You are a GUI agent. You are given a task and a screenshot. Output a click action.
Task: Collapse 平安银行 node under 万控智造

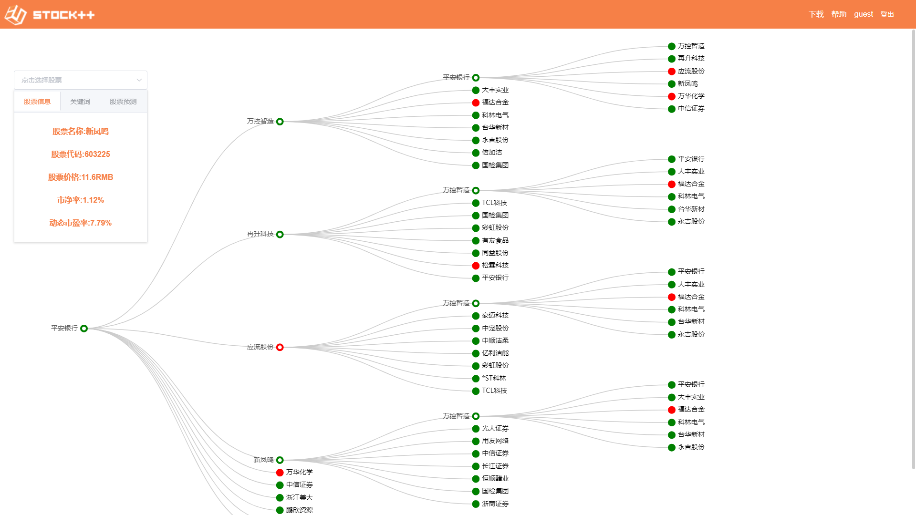point(476,78)
